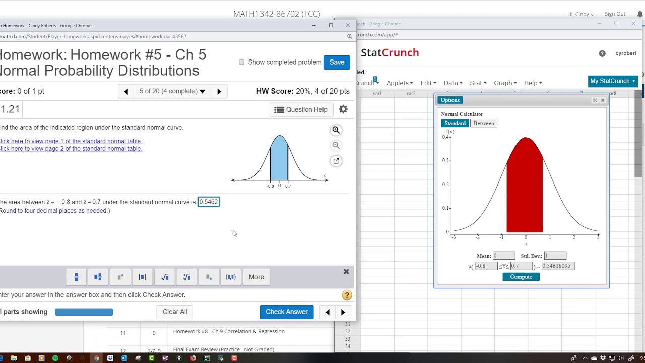645x363 pixels.
Task: Click the Sign Out link
Action: coord(615,14)
